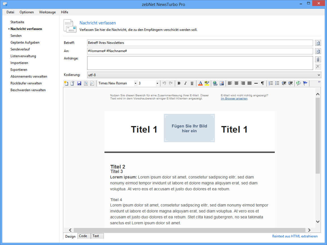Click the placeholder icon beside the Betreff field
The image size is (327, 245).
(x=318, y=43)
